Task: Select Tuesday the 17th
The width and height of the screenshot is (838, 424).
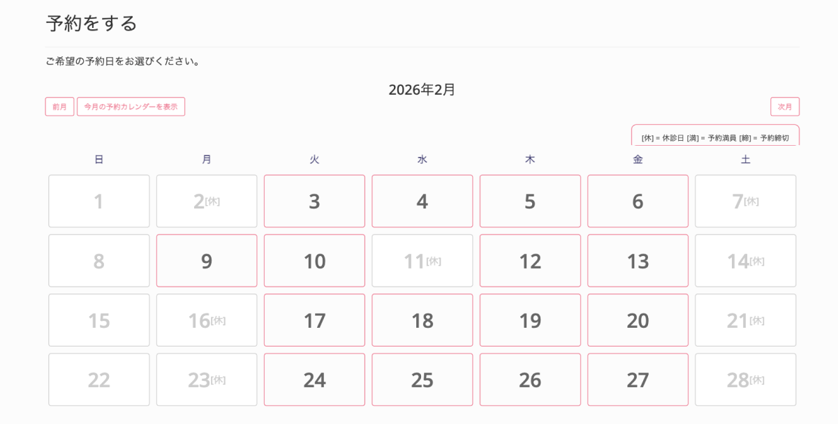Action: point(314,320)
